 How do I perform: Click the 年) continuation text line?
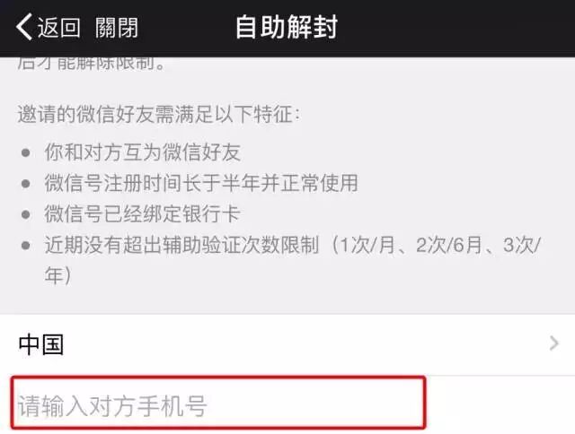pyautogui.click(x=57, y=275)
